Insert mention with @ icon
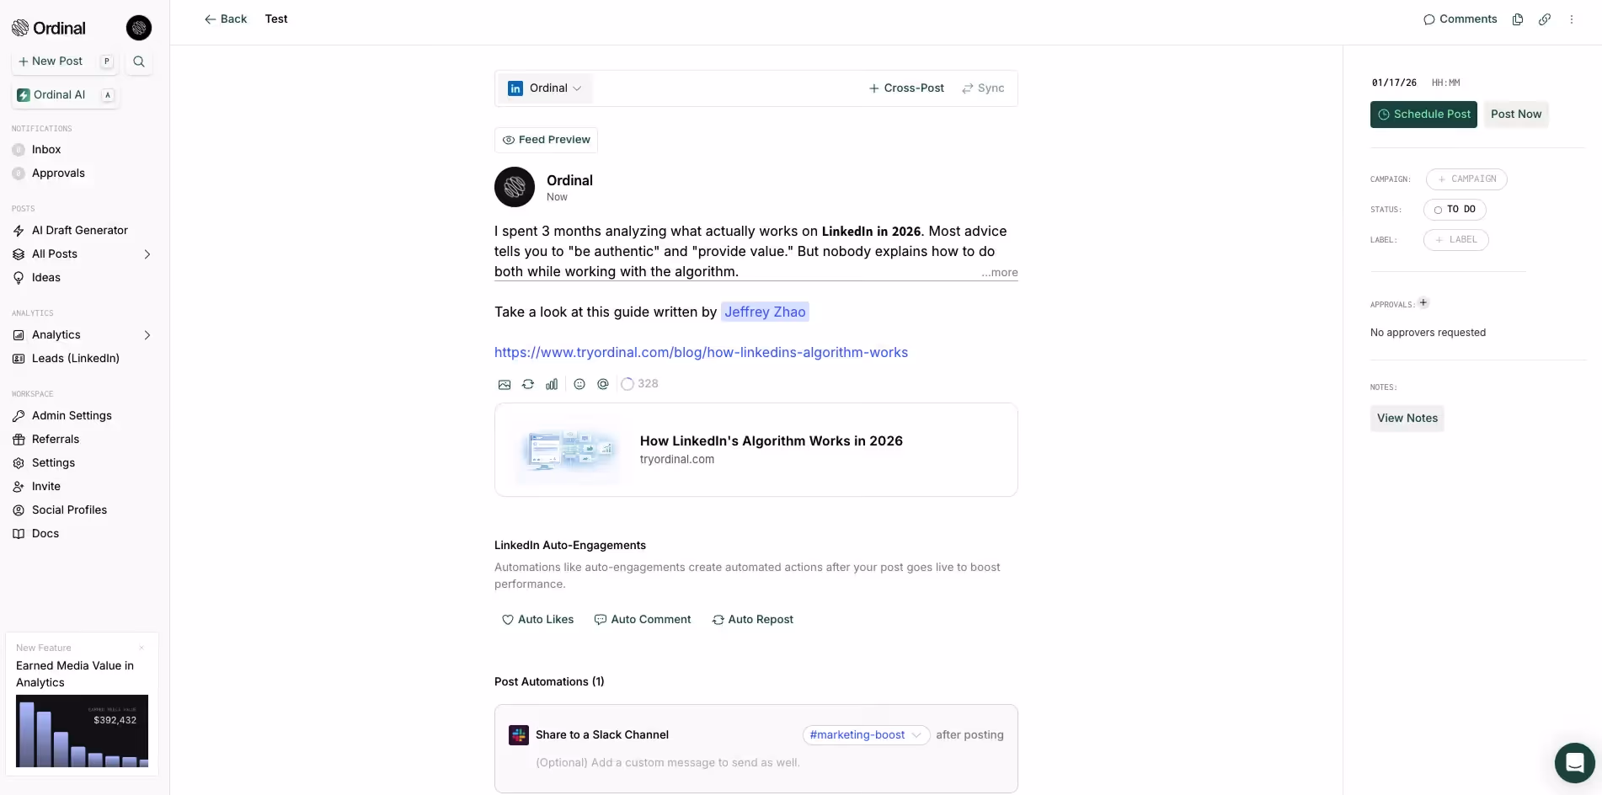This screenshot has height=795, width=1602. [603, 384]
